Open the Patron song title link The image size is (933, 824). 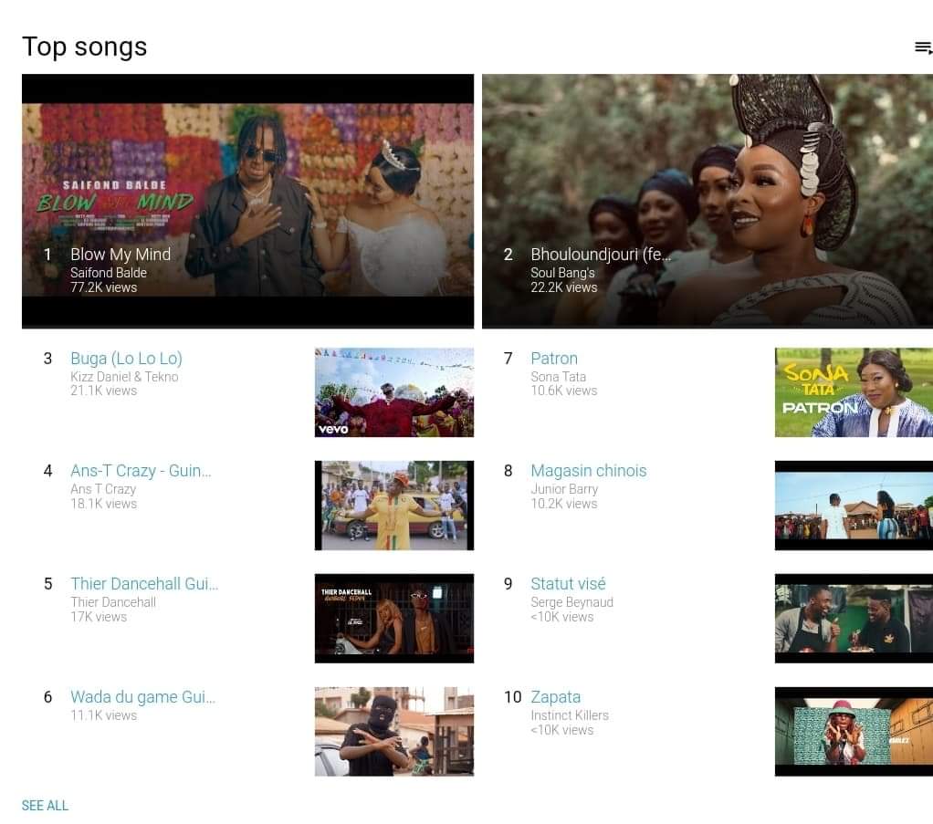pos(554,358)
